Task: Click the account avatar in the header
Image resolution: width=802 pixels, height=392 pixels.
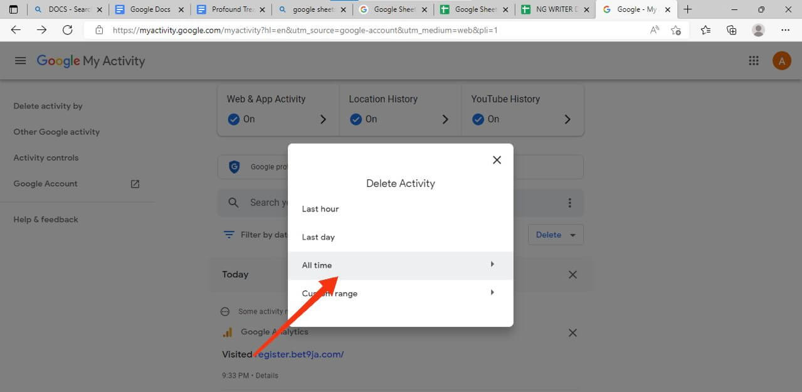Action: 781,60
